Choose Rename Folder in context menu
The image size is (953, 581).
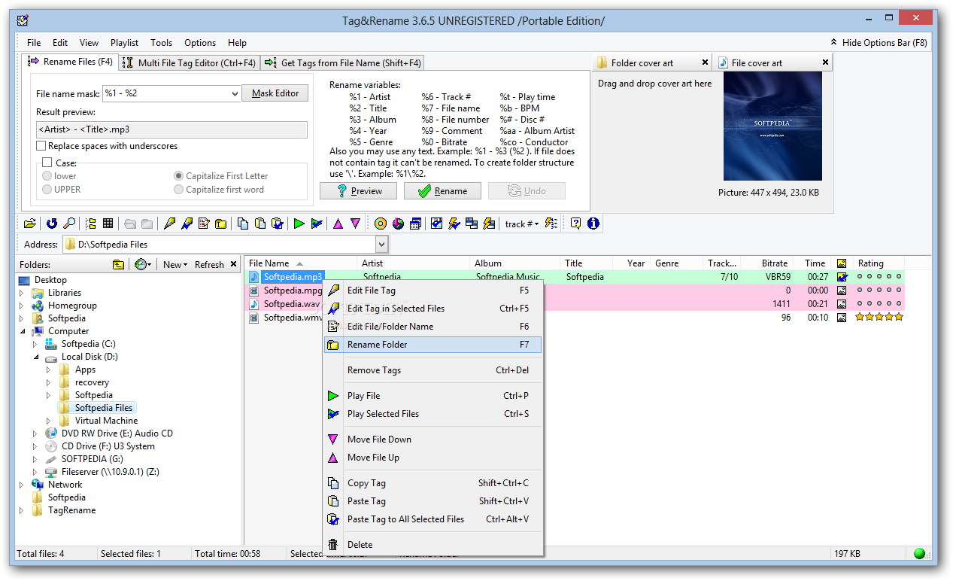pyautogui.click(x=432, y=345)
